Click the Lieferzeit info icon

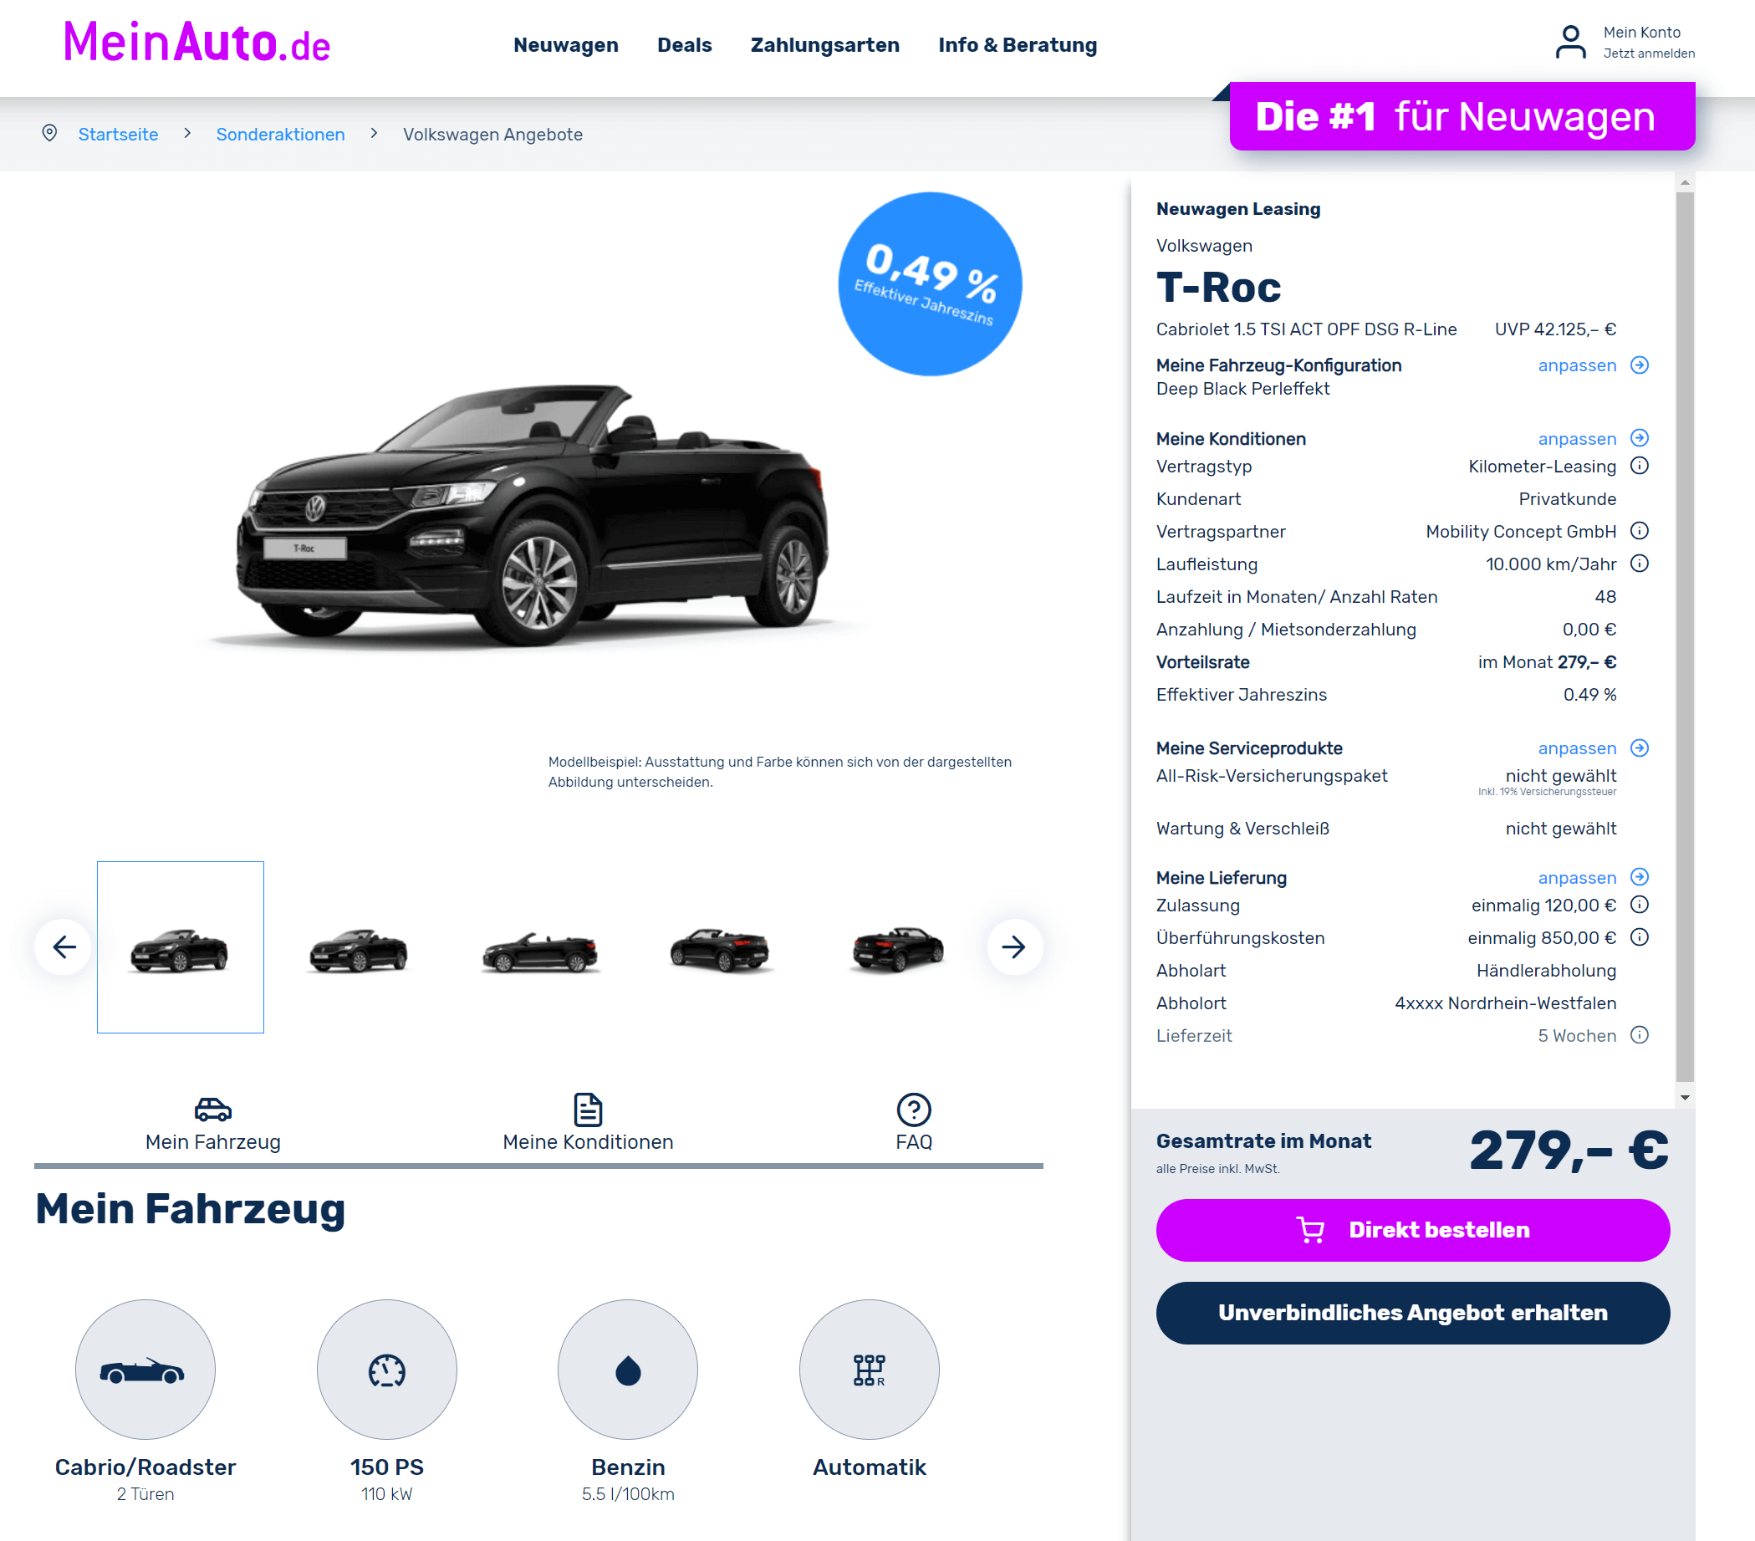1639,1035
